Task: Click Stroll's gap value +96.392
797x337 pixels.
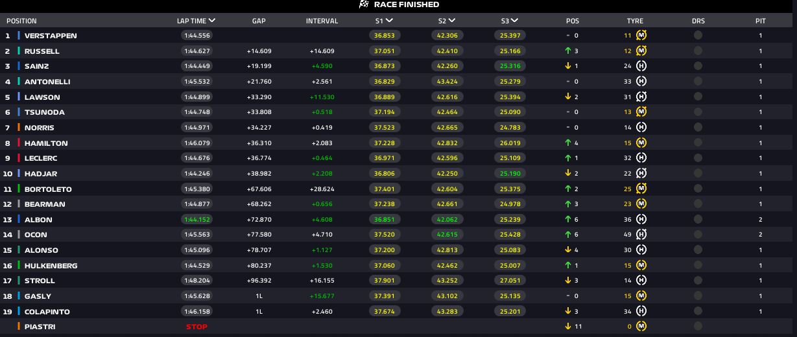Action: click(259, 281)
